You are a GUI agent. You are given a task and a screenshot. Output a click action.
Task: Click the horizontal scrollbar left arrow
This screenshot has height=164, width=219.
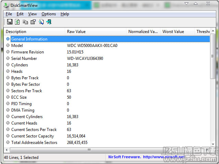point(6,150)
